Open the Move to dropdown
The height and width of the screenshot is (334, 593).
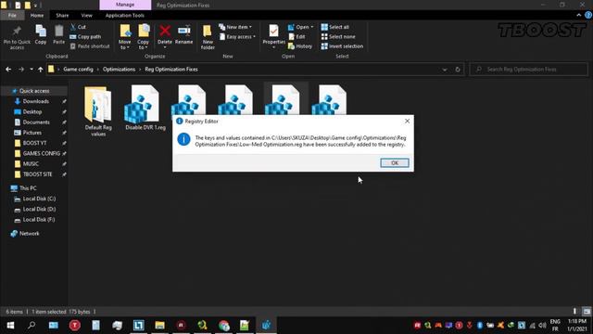[125, 37]
